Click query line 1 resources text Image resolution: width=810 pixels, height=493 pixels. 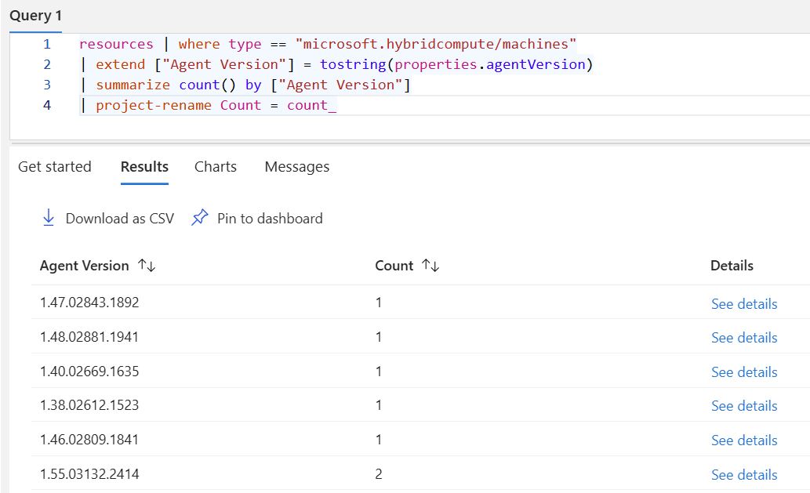[x=116, y=44]
